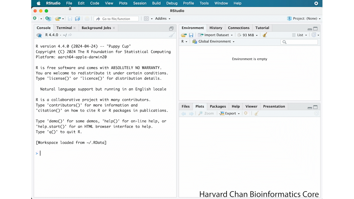Click the Save All documents icon
The image size is (354, 199).
click(78, 19)
